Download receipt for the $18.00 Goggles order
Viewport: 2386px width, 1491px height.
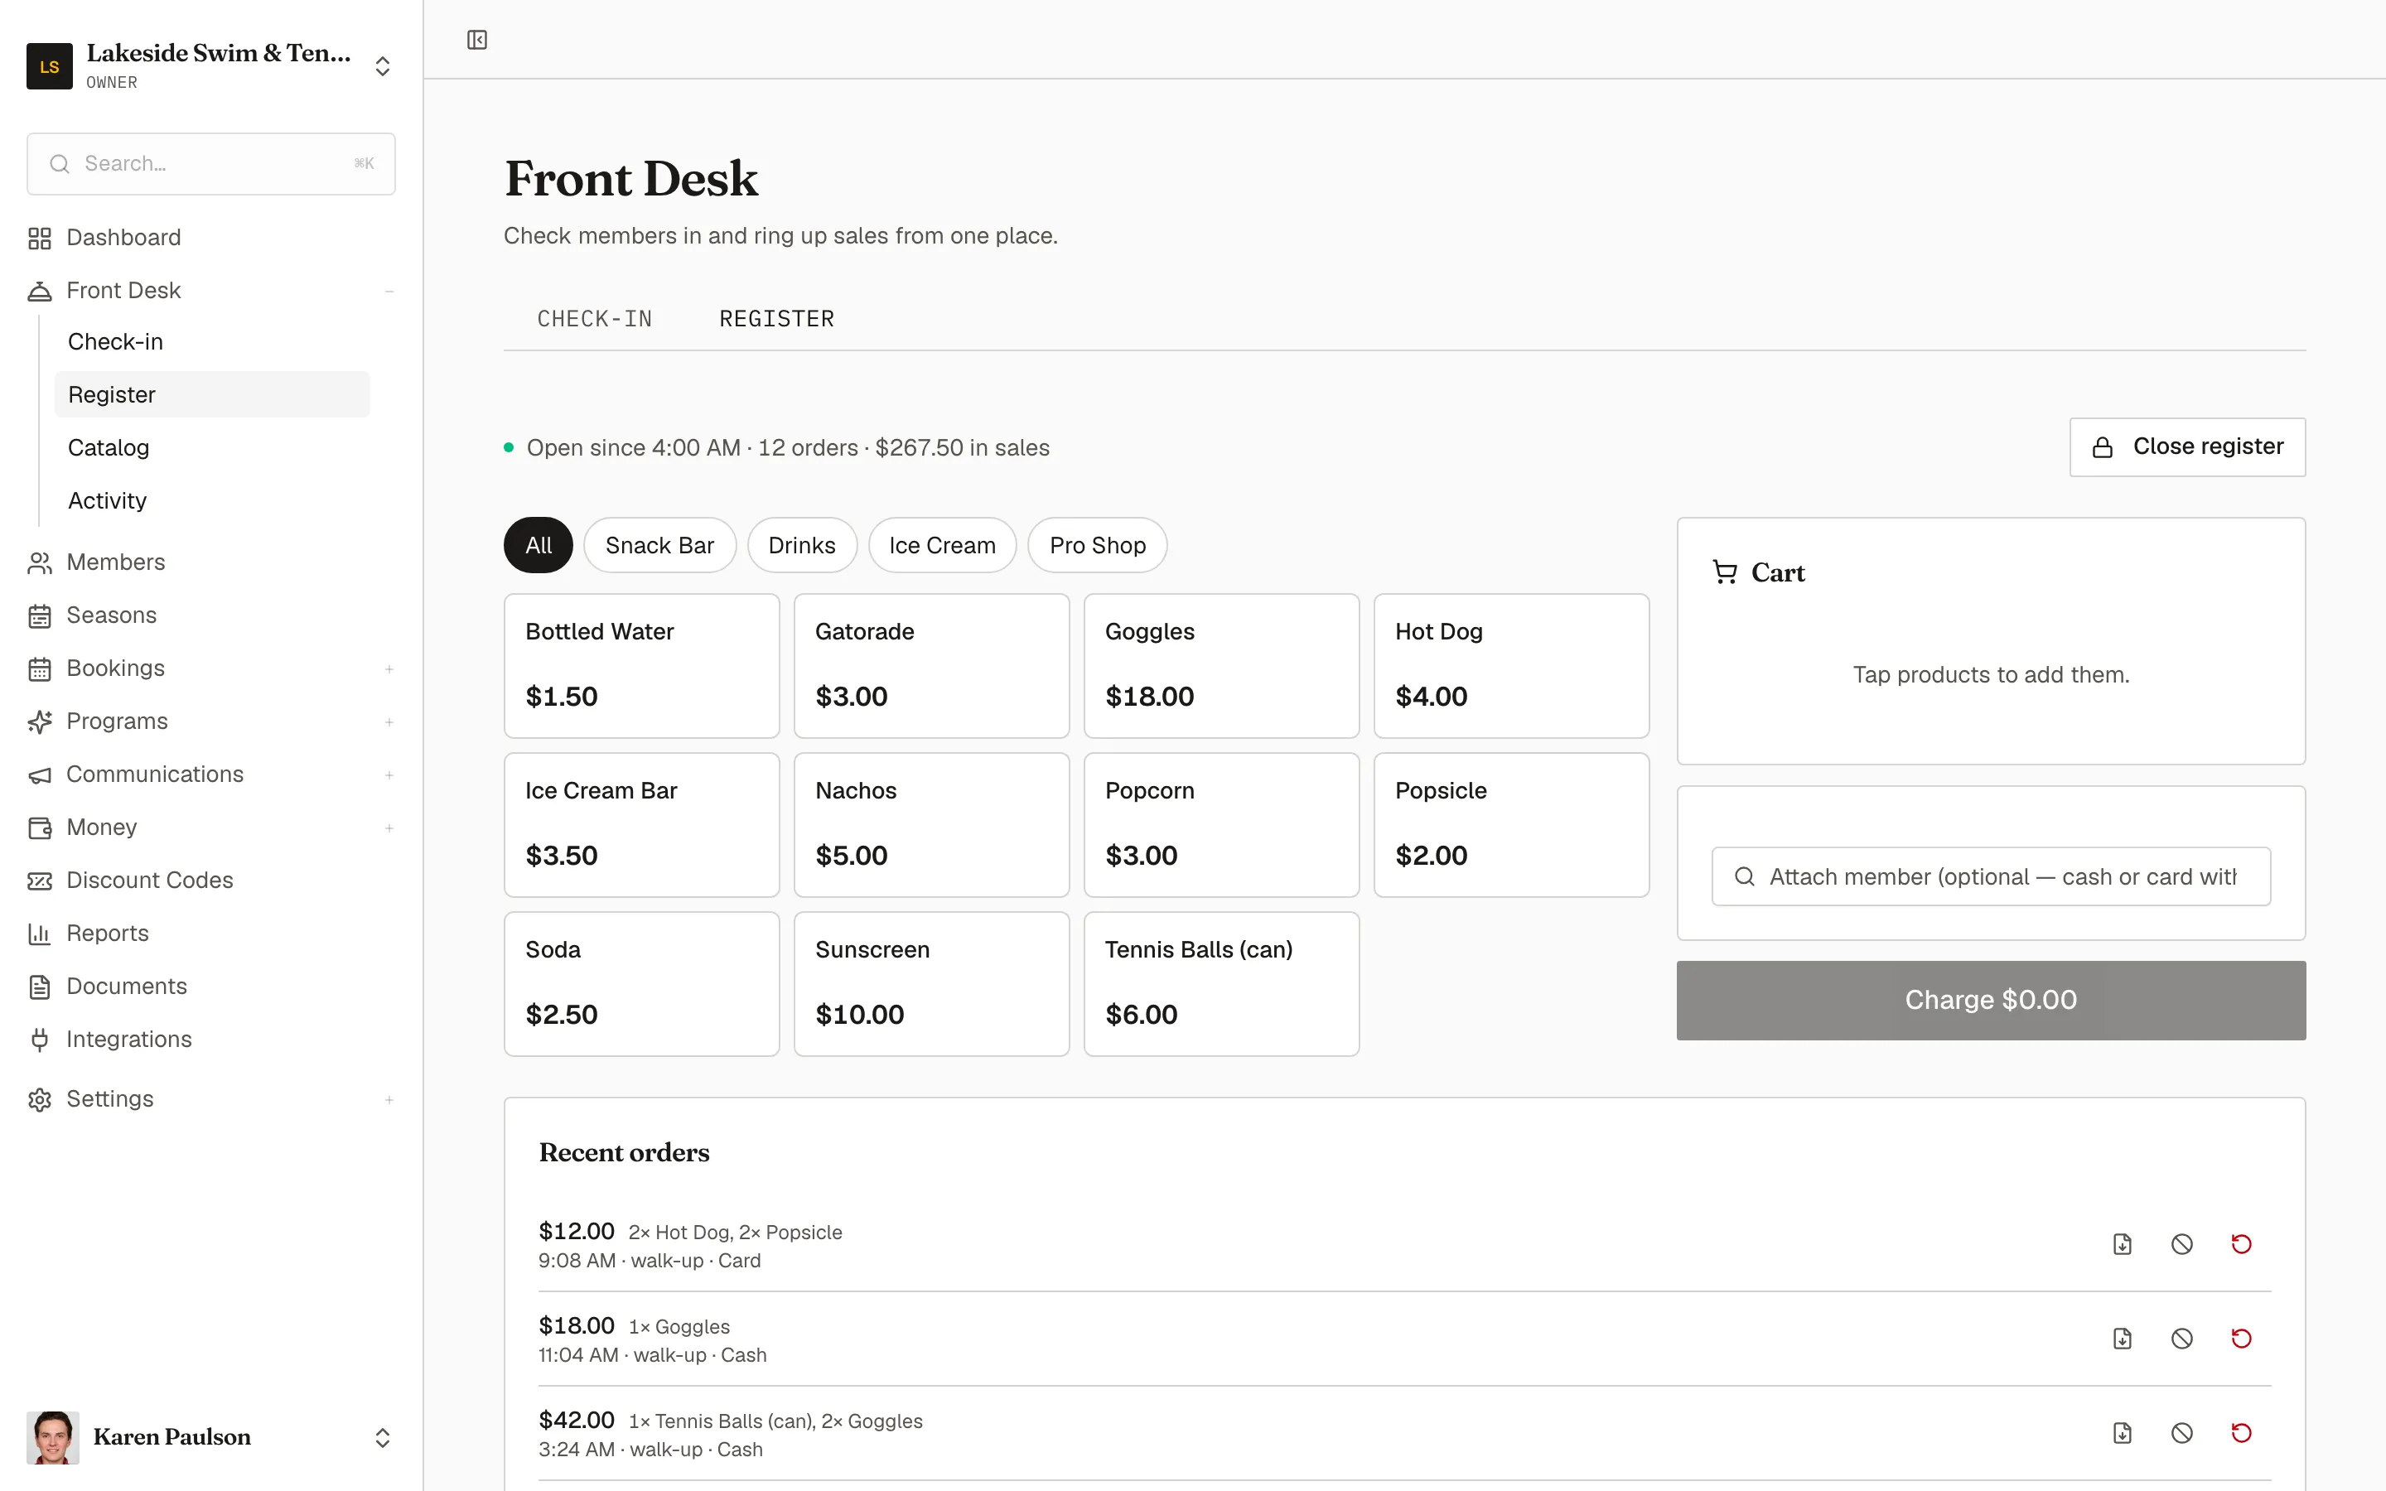pos(2123,1339)
